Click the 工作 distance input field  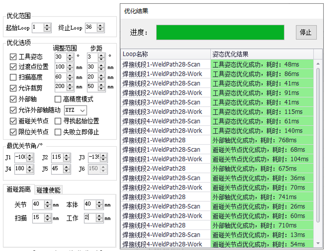point(89,218)
